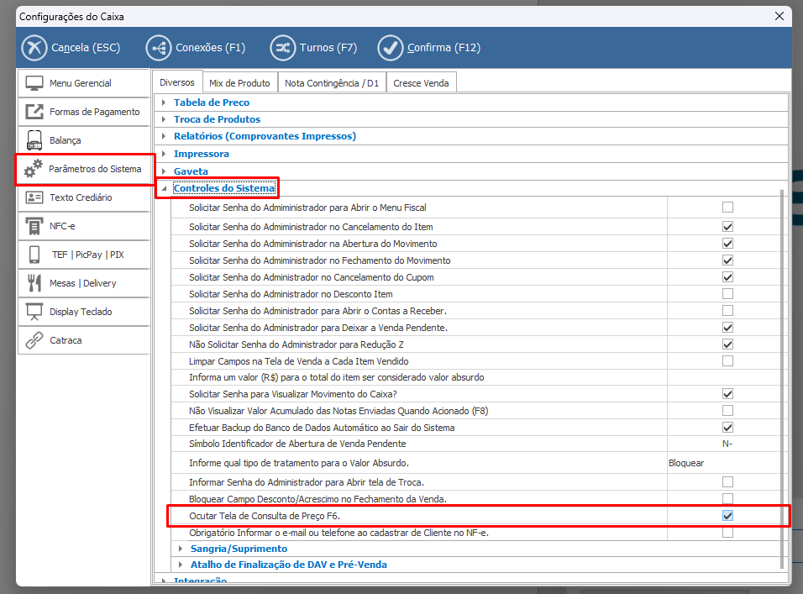Open Conexões (F1) network icon
The width and height of the screenshot is (803, 594).
tap(159, 48)
